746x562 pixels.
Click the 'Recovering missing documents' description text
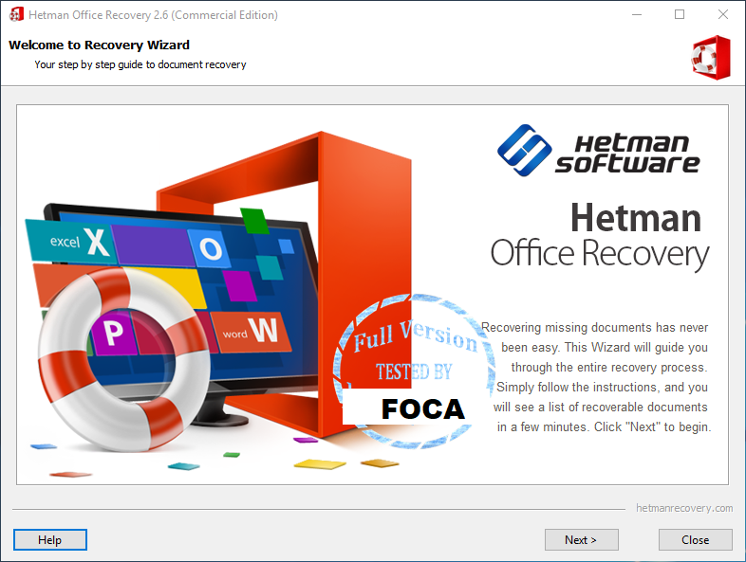[x=597, y=377]
